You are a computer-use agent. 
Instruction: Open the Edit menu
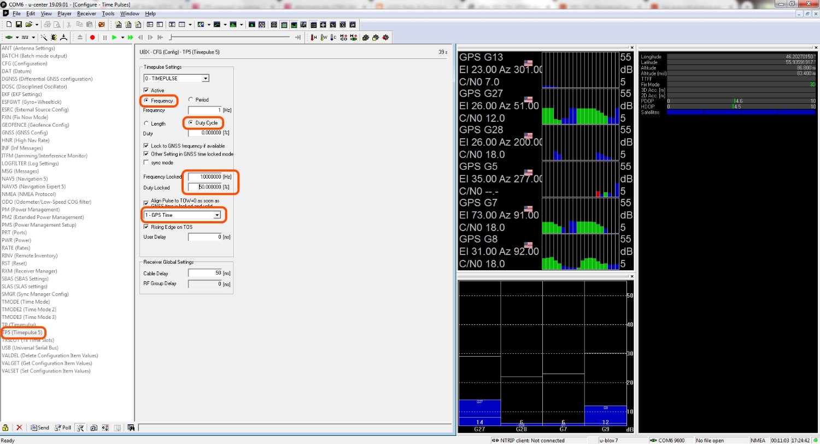[x=31, y=14]
